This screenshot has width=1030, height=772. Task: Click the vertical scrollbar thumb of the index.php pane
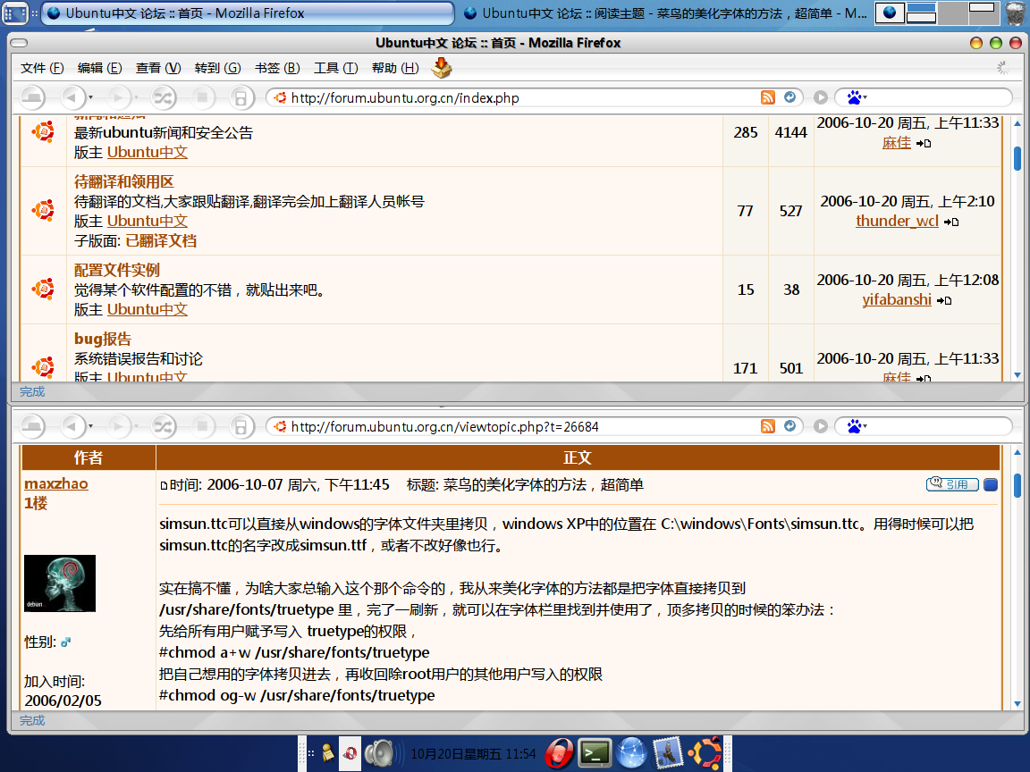pyautogui.click(x=1017, y=157)
